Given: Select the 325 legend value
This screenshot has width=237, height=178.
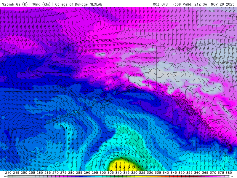Looking at the screenshot, I should pyautogui.click(x=142, y=173).
